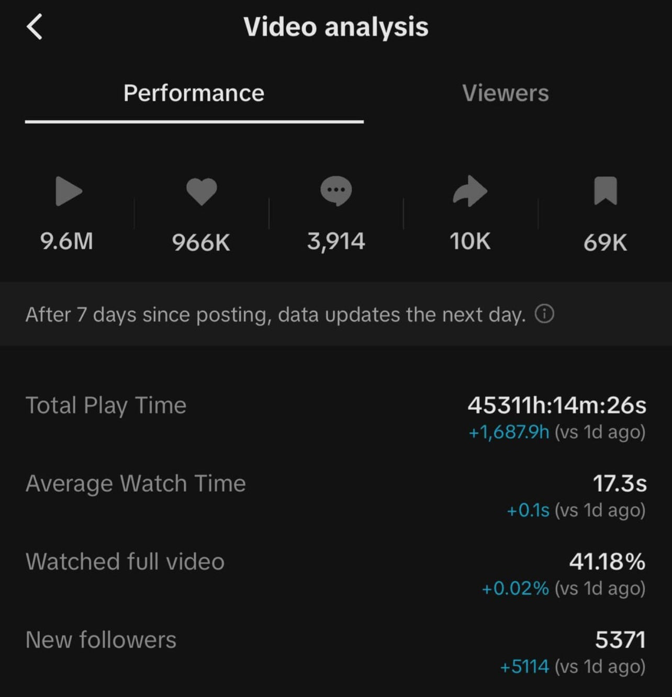Click the 9.6M views count

(x=67, y=241)
